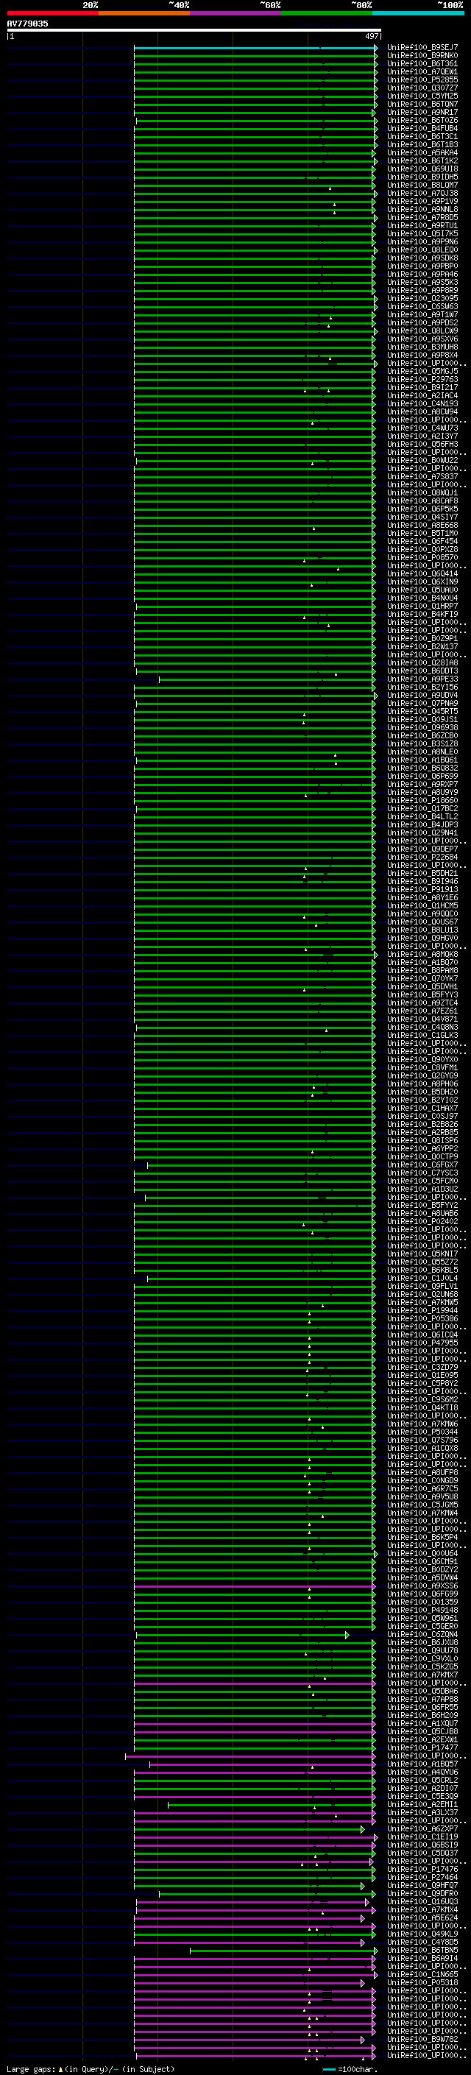Click the Large gaps legend text
The image size is (471, 2075).
point(31,2069)
